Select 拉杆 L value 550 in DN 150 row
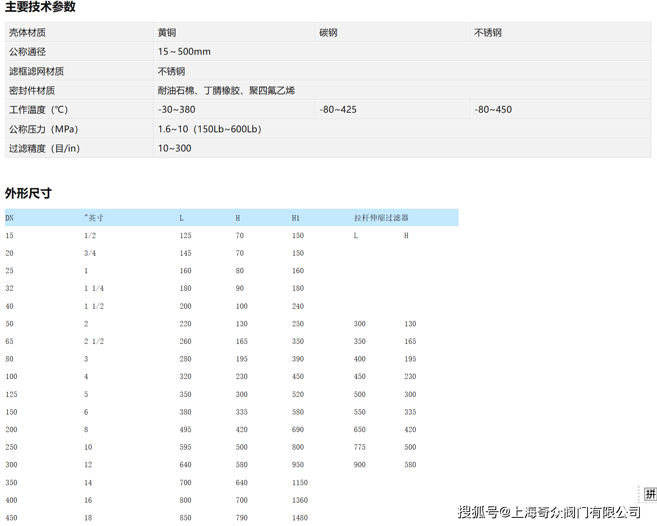Image resolution: width=657 pixels, height=526 pixels. point(360,412)
